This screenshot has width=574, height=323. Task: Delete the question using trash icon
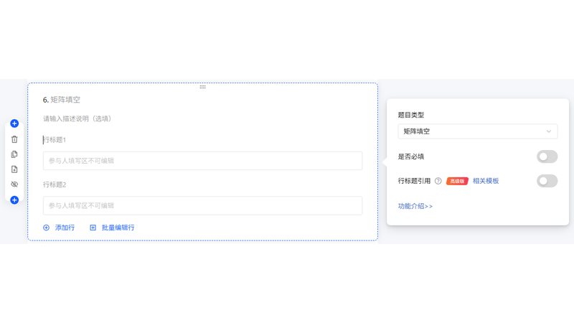[14, 139]
